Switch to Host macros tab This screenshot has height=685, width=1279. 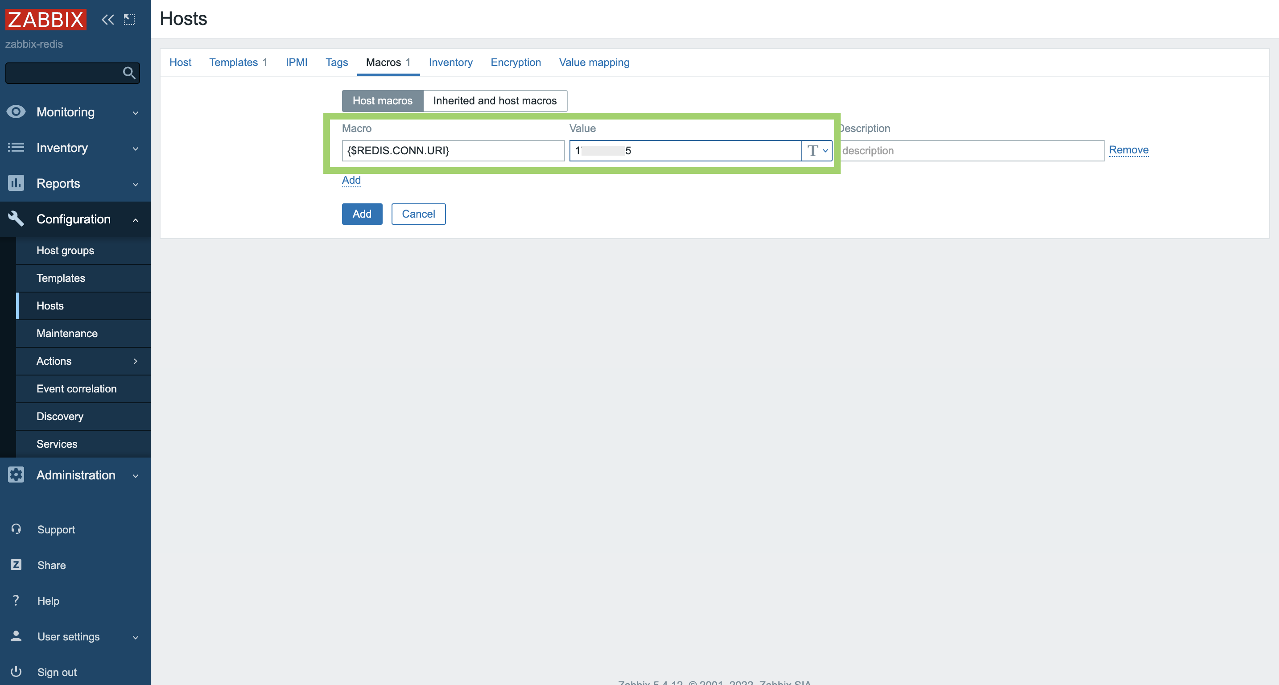[382, 100]
